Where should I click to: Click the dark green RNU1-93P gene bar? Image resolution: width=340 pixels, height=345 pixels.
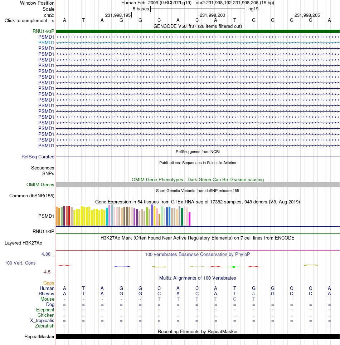[198, 31]
